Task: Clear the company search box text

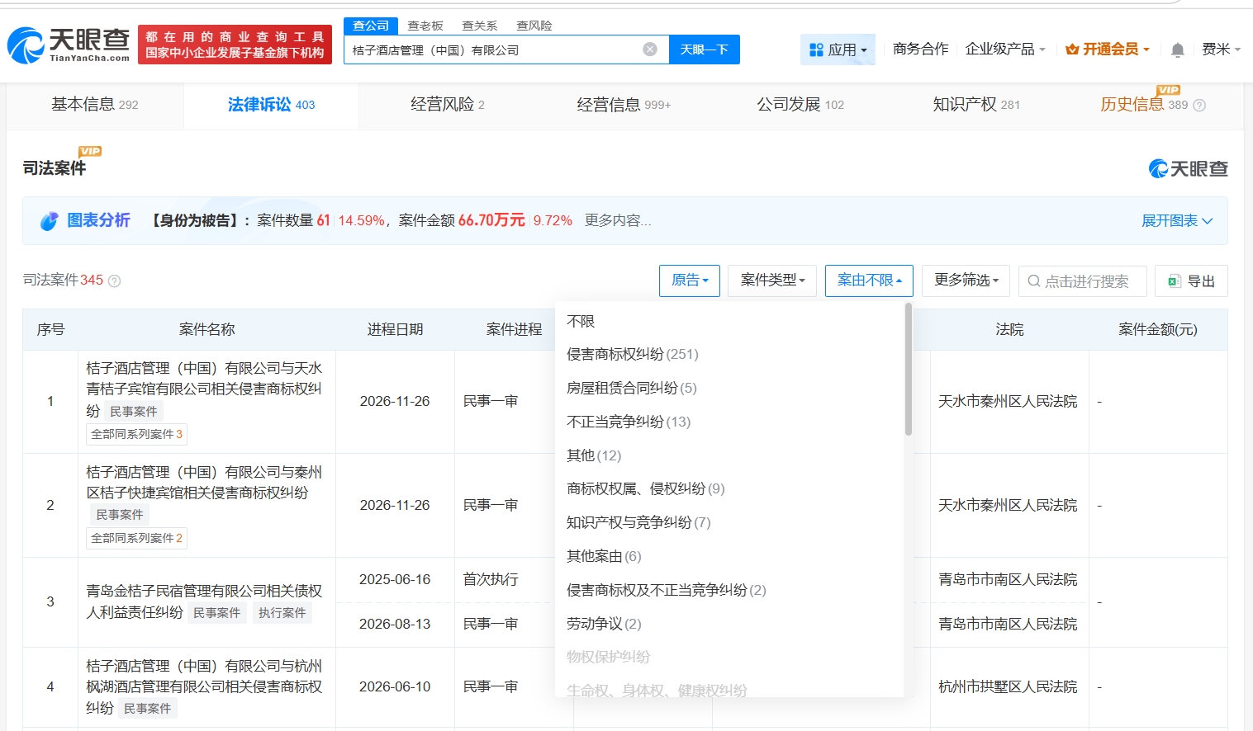Action: [x=650, y=50]
